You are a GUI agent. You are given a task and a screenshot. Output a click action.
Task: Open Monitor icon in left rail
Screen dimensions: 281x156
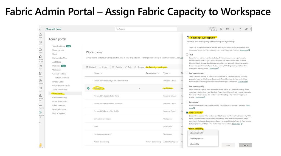tap(40, 81)
